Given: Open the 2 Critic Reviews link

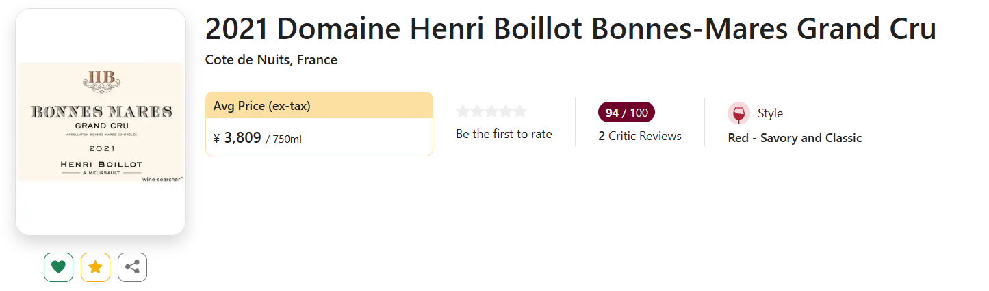Looking at the screenshot, I should point(640,136).
